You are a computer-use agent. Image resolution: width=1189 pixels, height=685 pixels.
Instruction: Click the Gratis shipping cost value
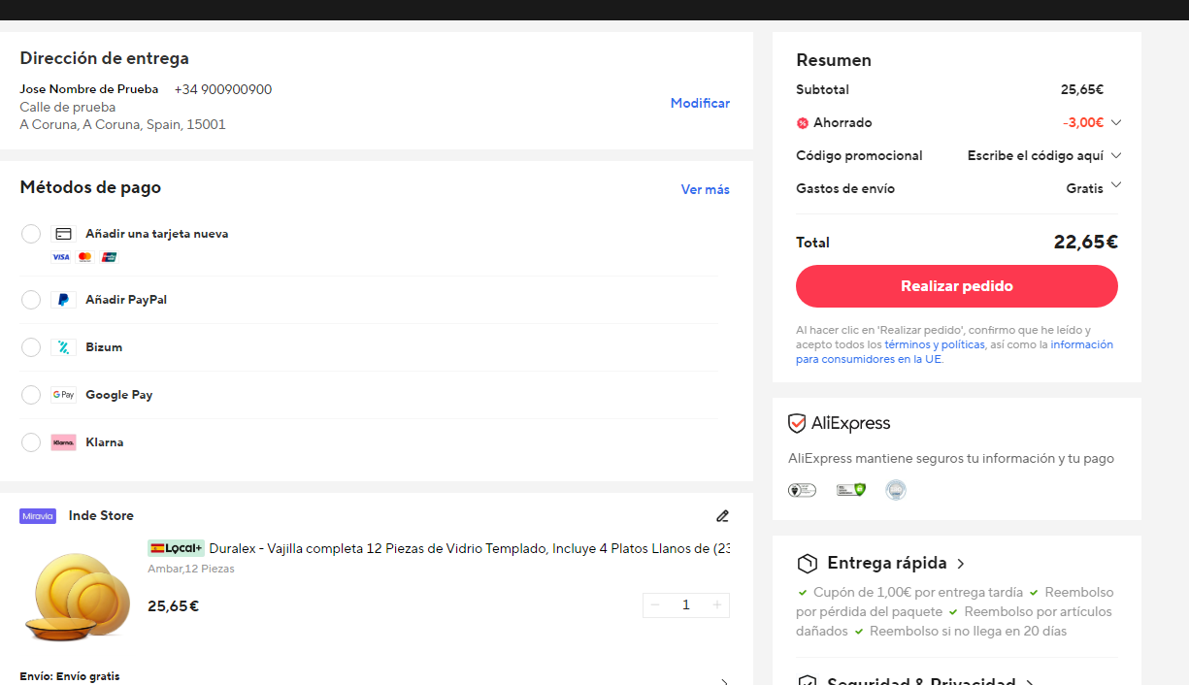coord(1085,188)
